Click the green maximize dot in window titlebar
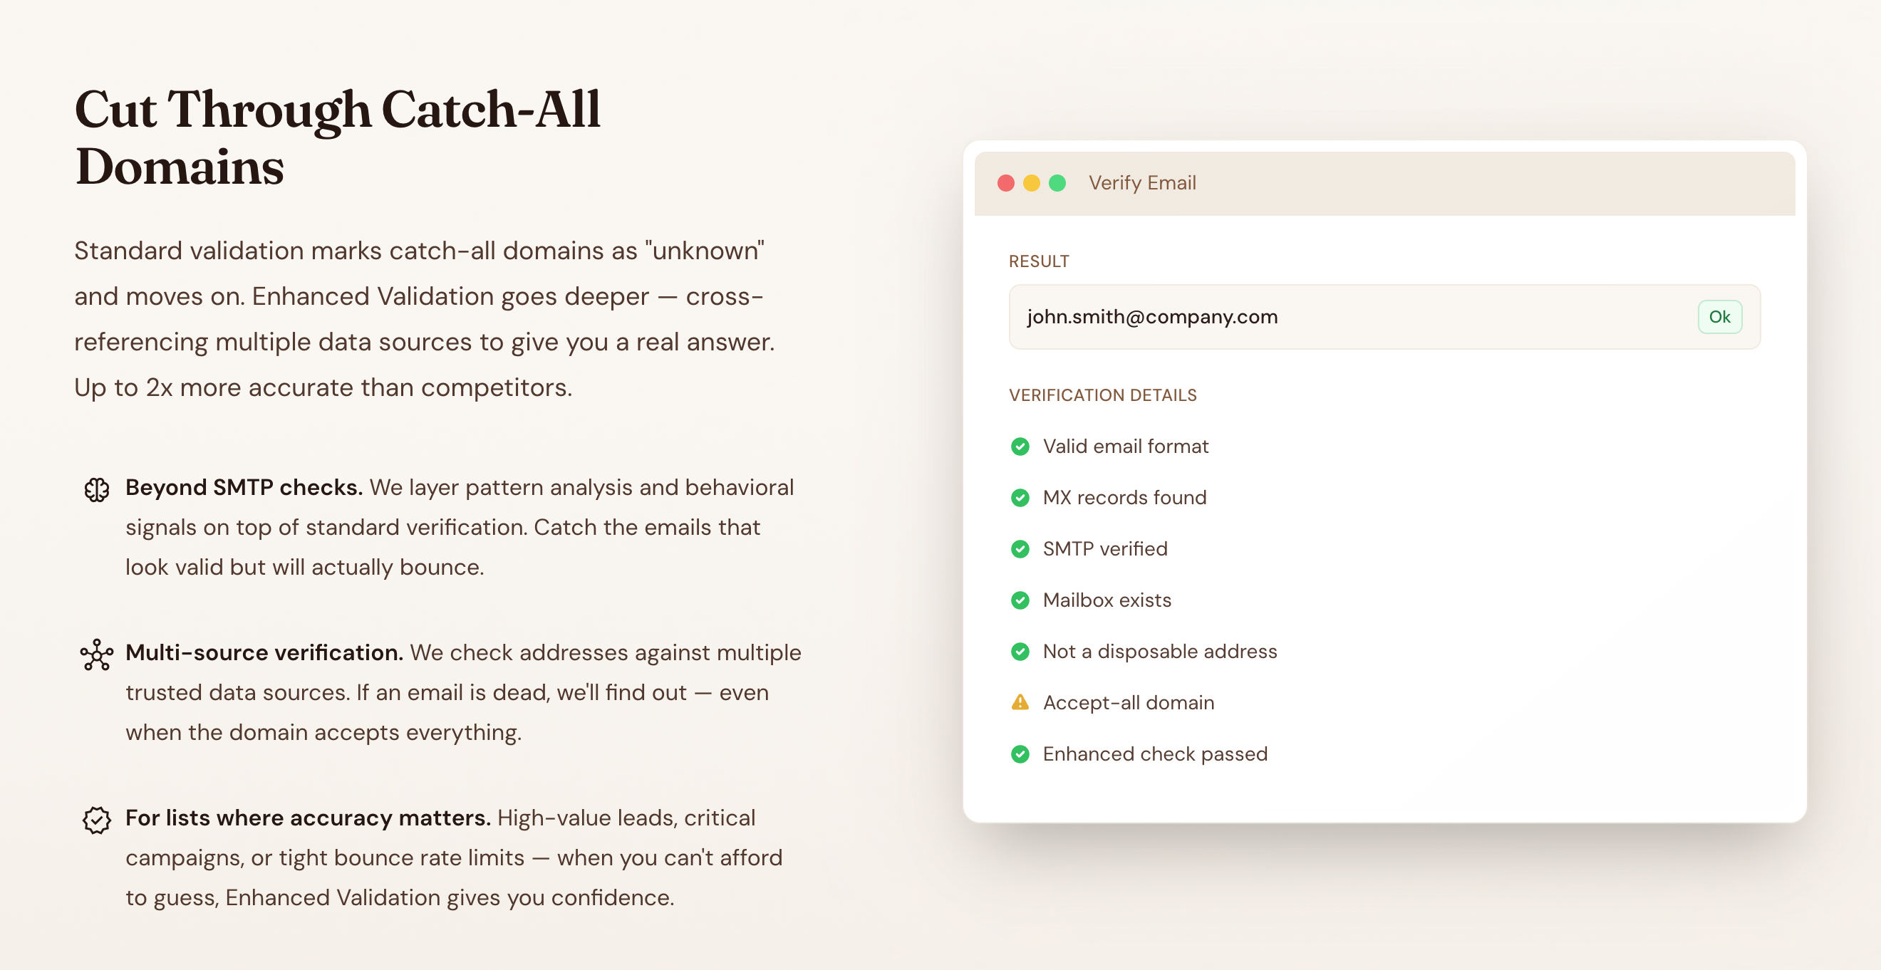Image resolution: width=1881 pixels, height=970 pixels. (1057, 183)
